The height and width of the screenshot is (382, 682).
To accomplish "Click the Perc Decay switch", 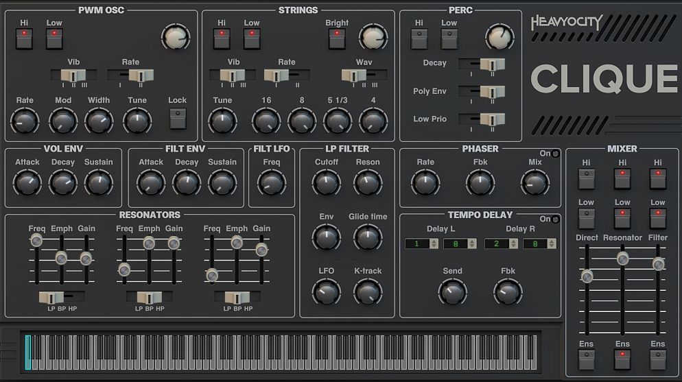I will click(482, 64).
